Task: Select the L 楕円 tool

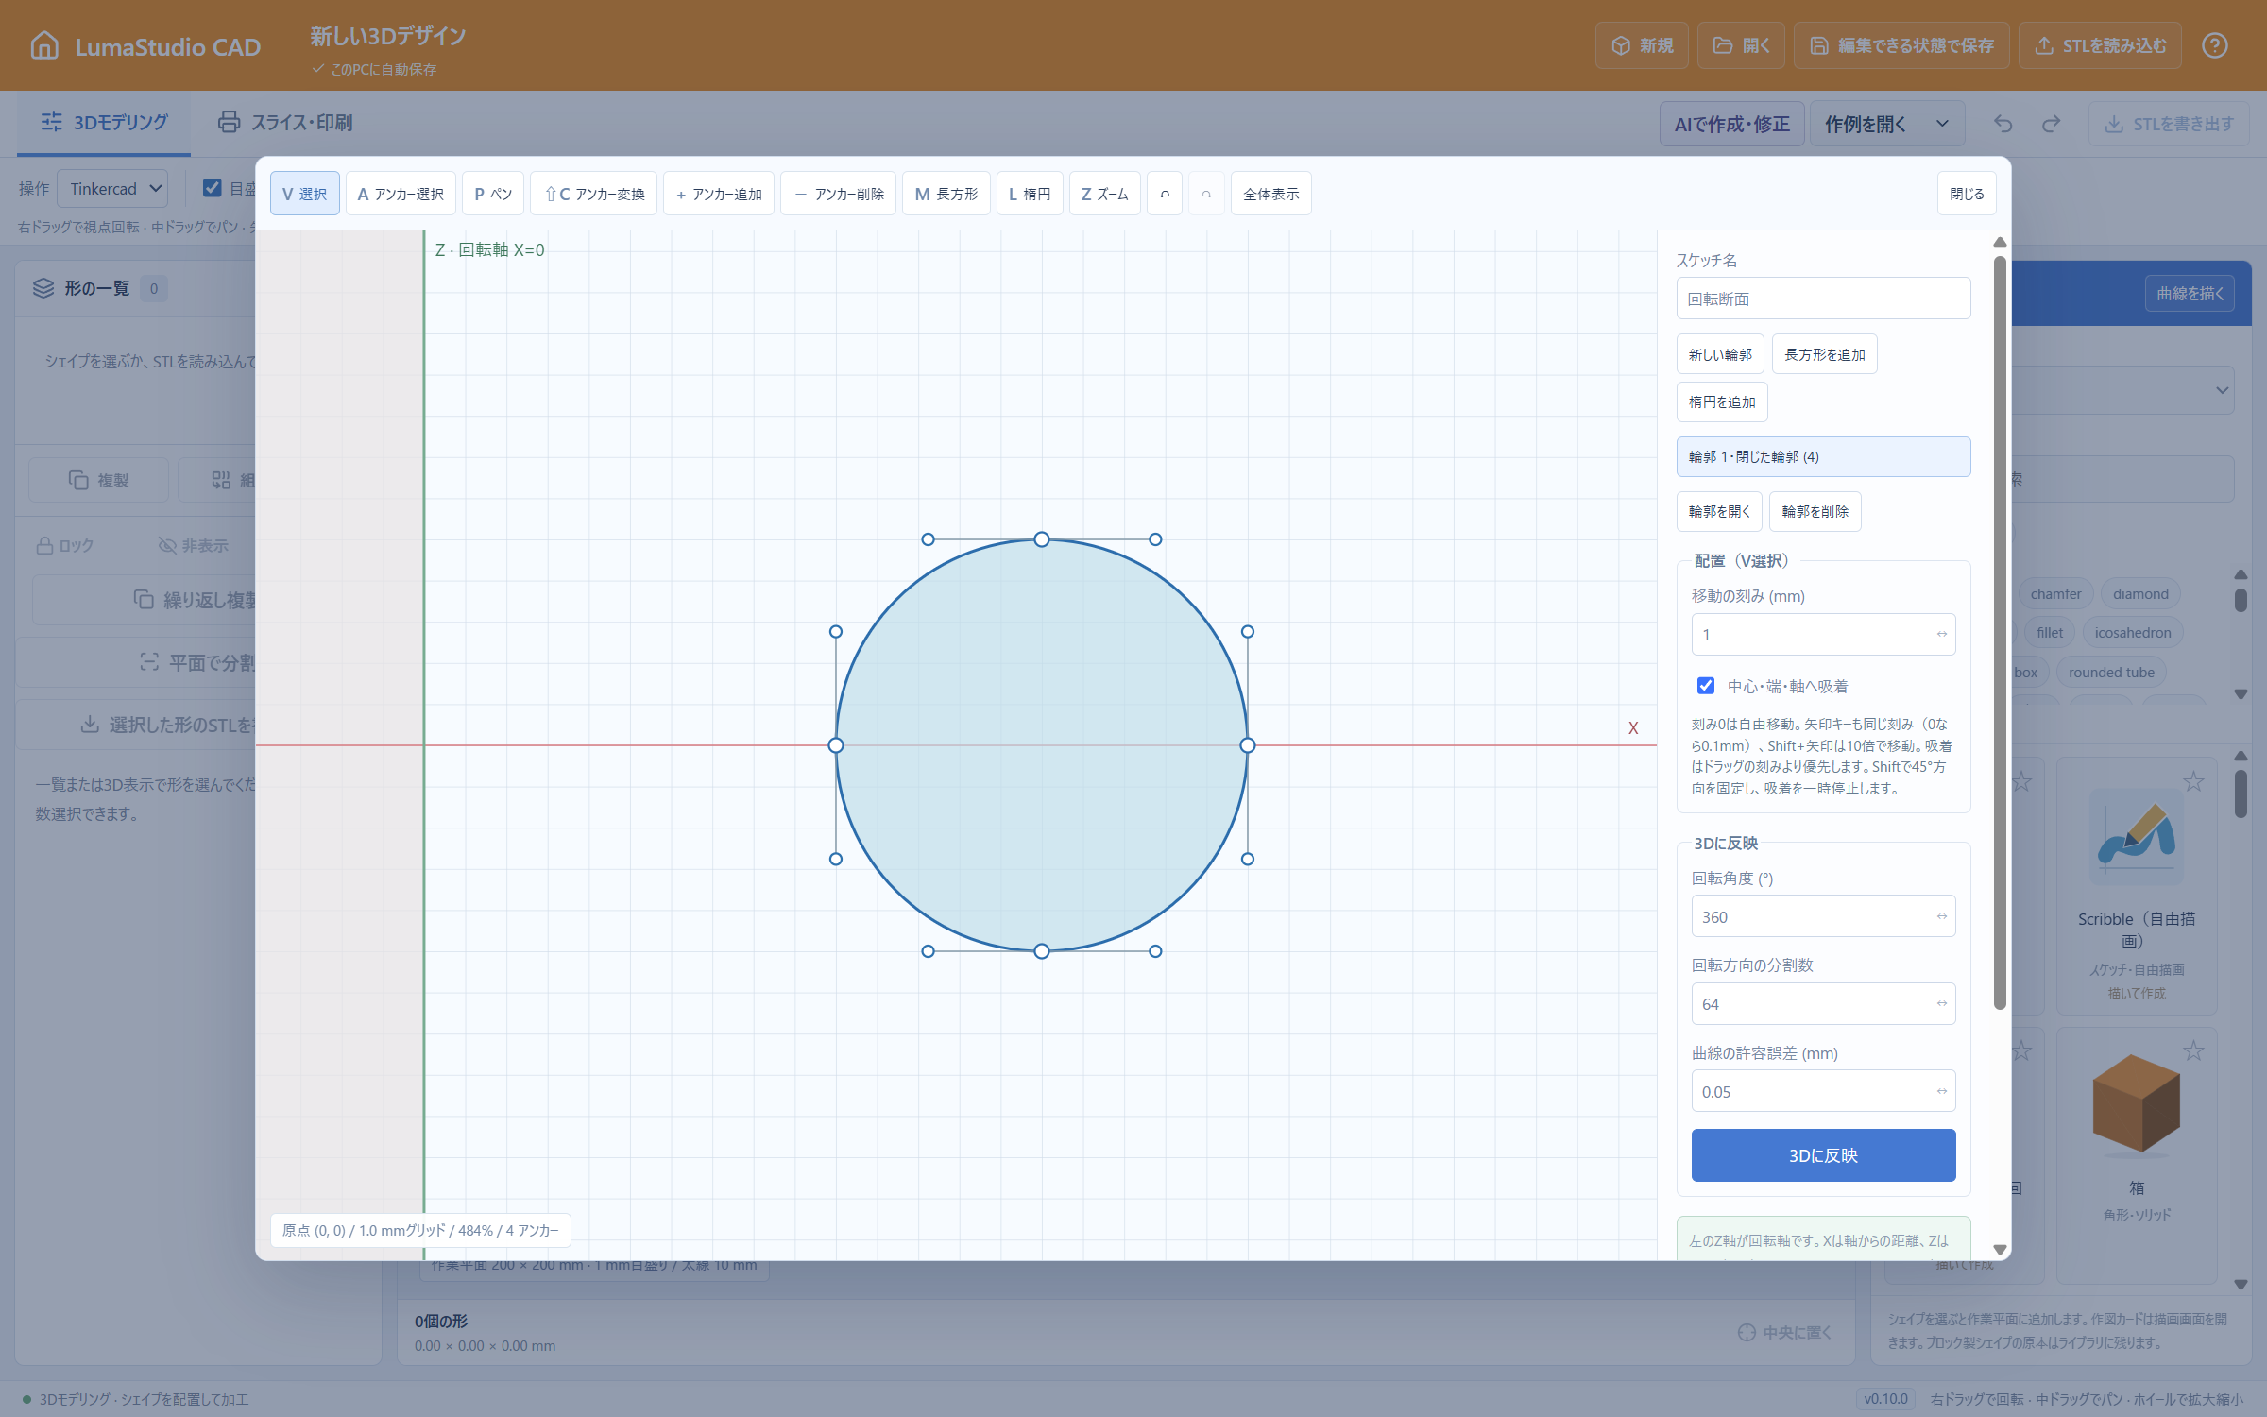Action: tap(1030, 194)
